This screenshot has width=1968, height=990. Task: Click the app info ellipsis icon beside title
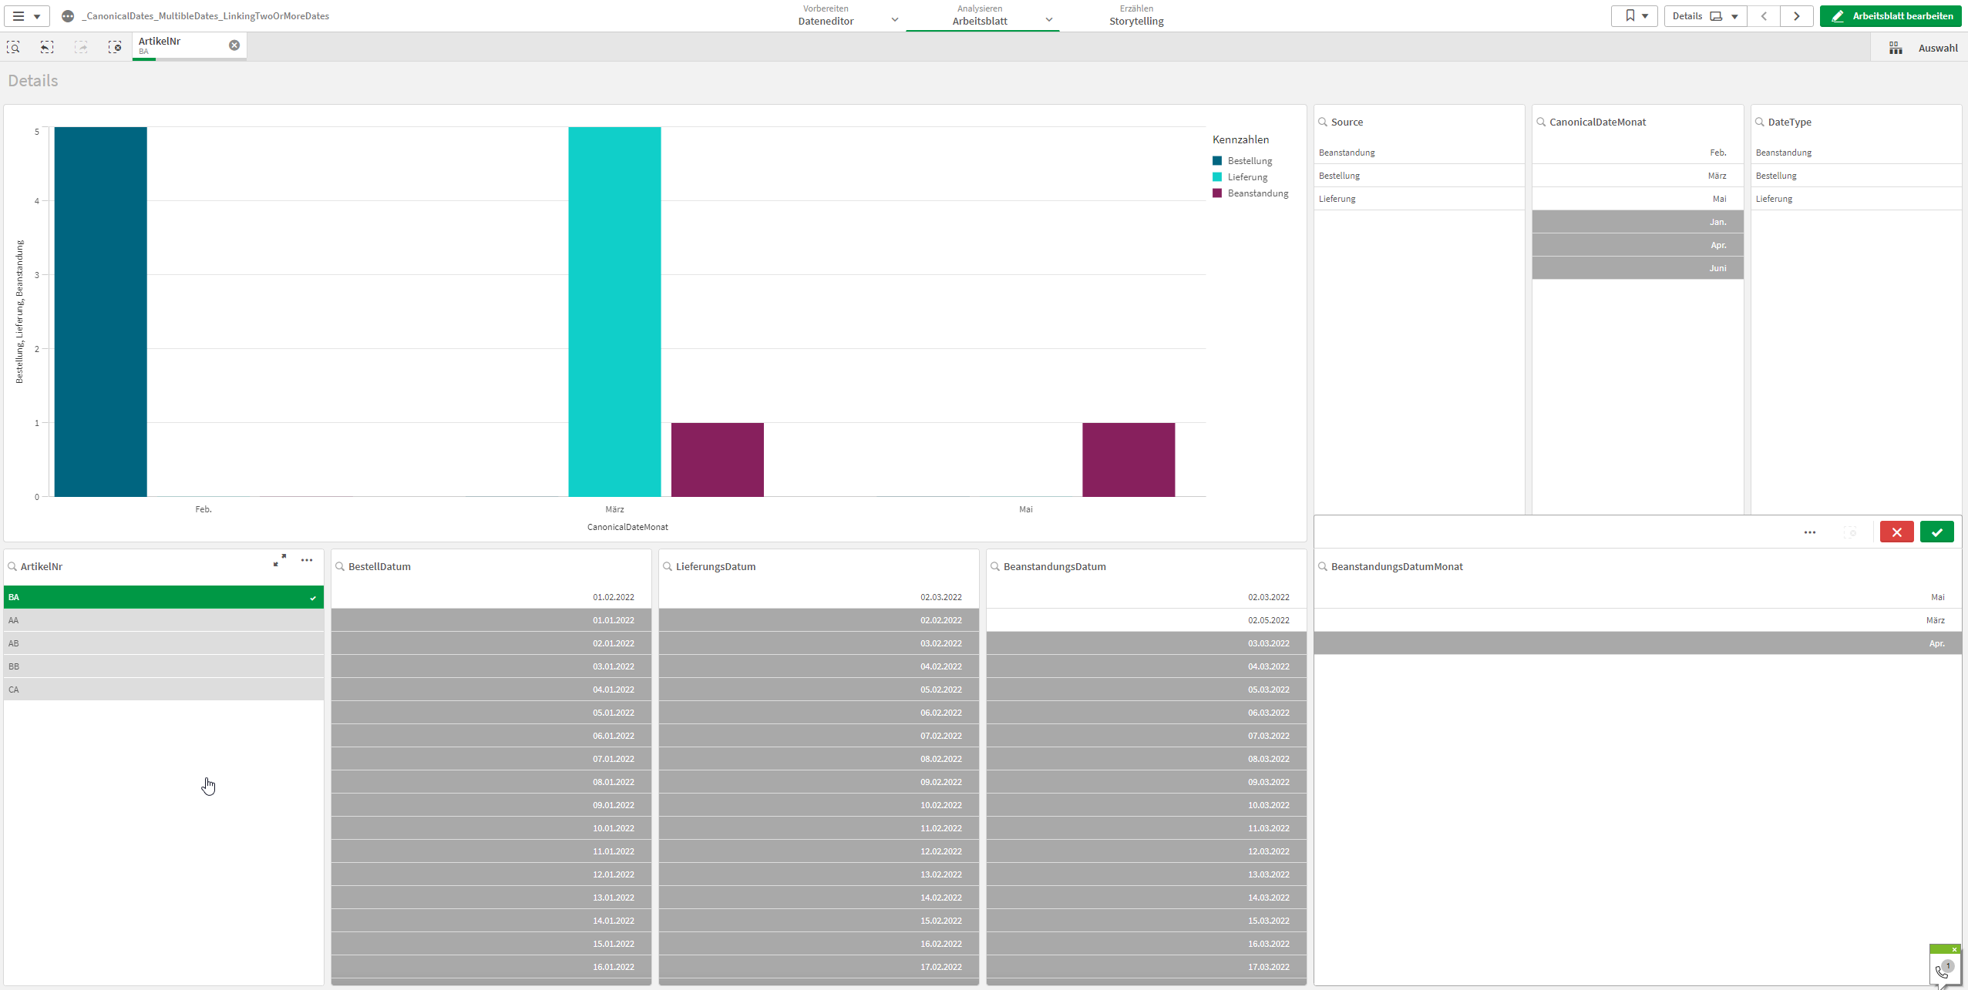tap(68, 16)
